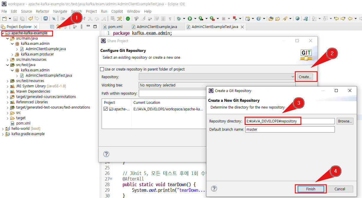The height and width of the screenshot is (198, 362).
Task: Expand the kafka.gradle.example project
Action: coord(3,134)
